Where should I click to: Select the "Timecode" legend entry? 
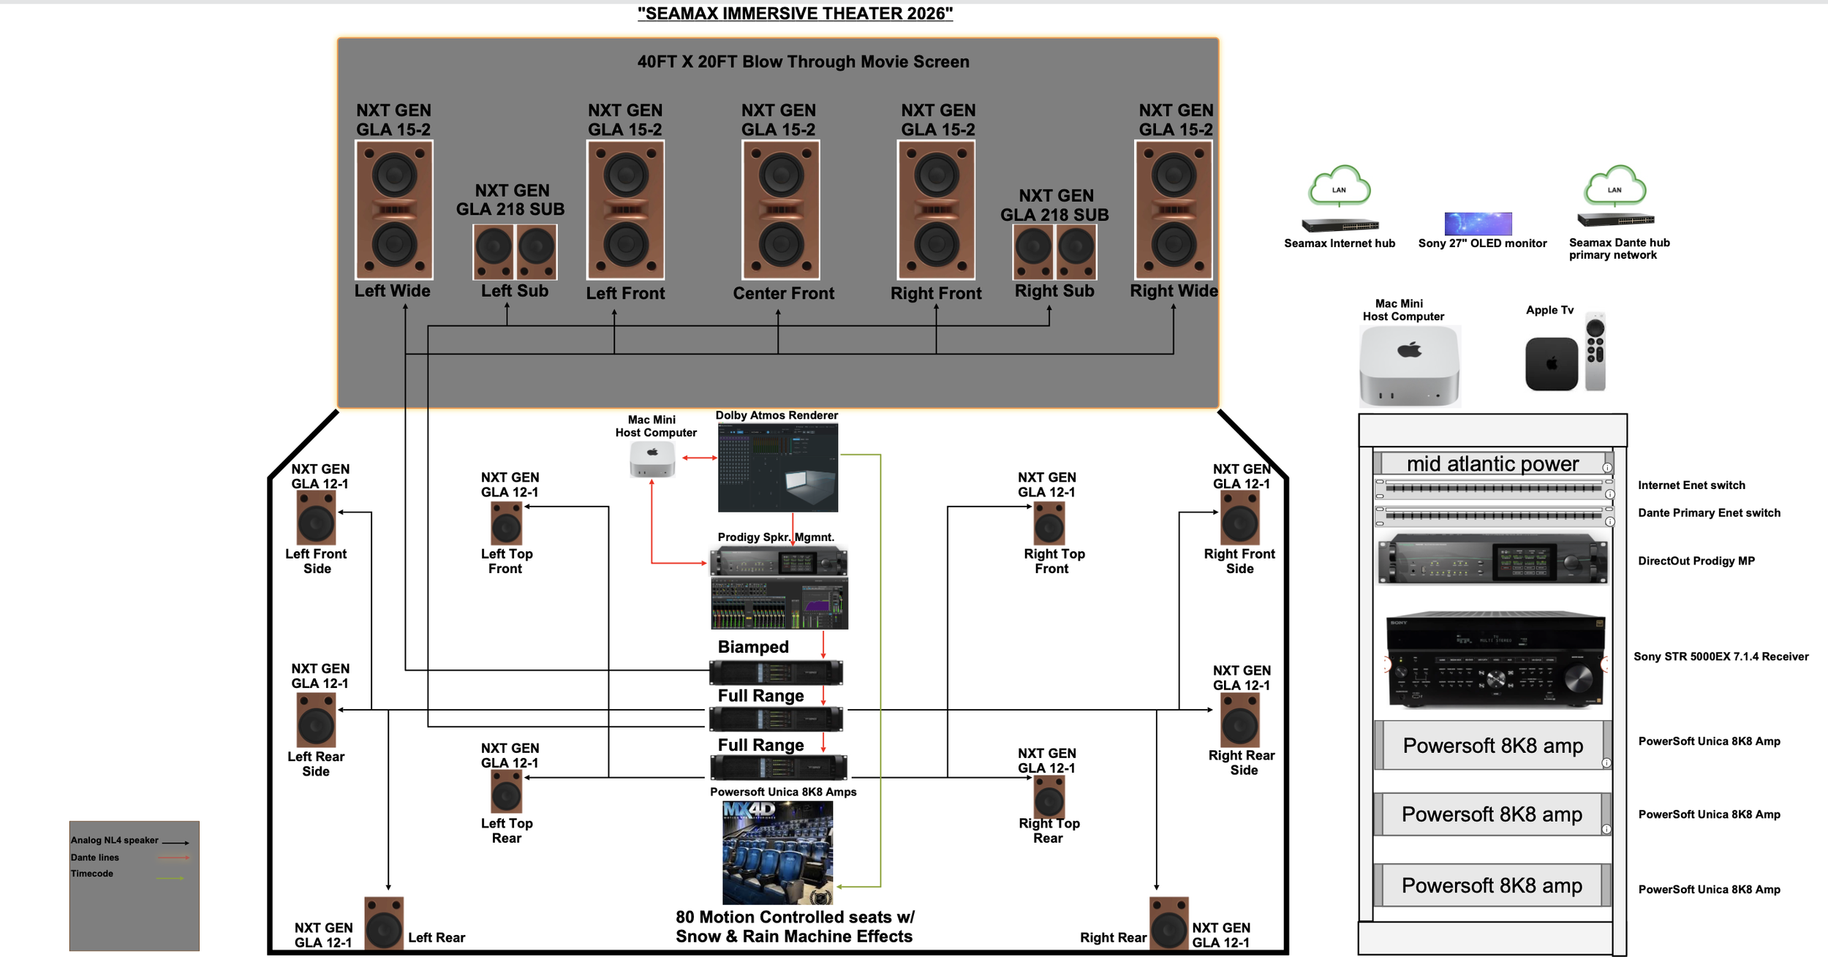pyautogui.click(x=92, y=874)
